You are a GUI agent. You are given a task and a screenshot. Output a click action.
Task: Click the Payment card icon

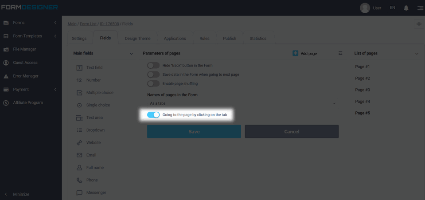point(6,90)
